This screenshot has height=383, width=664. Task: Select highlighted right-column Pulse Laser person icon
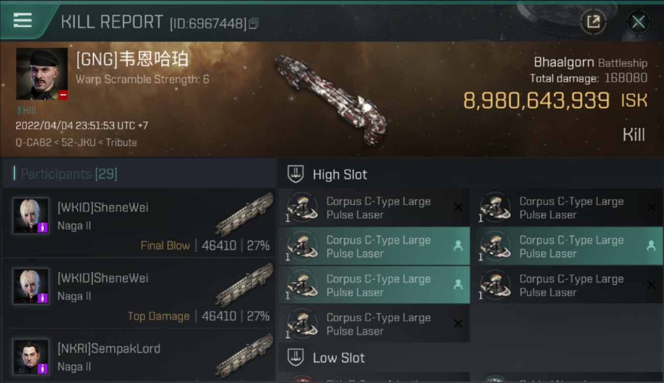coord(651,246)
